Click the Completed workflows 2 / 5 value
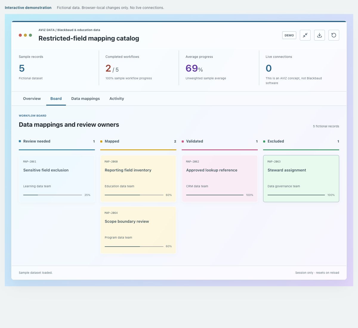This screenshot has width=358, height=328. [x=112, y=69]
